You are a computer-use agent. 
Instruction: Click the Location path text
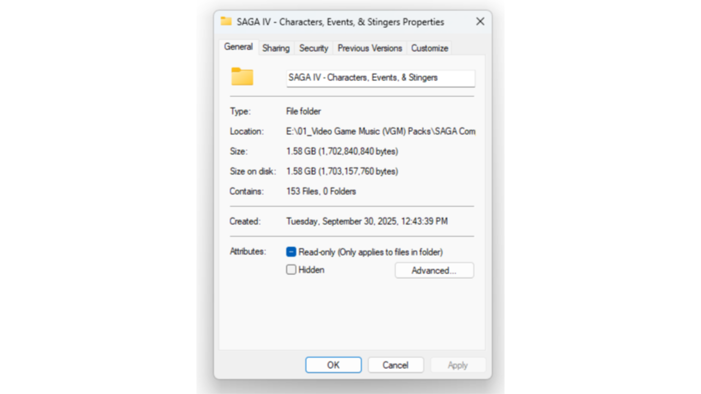[381, 131]
